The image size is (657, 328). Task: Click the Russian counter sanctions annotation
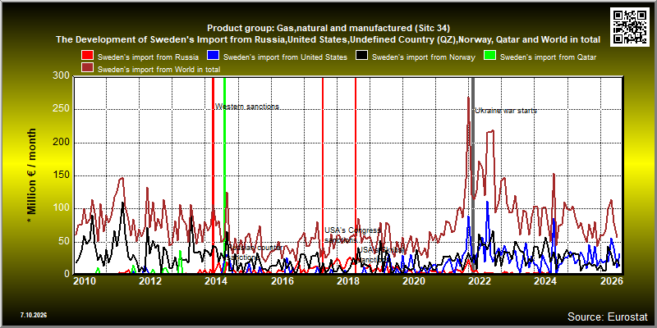tap(255, 253)
